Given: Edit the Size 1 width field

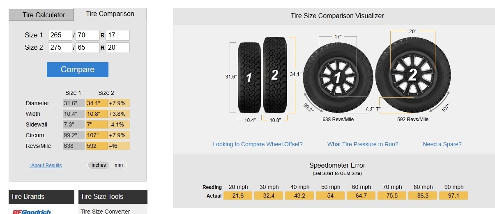Looking at the screenshot, I should click(x=60, y=35).
